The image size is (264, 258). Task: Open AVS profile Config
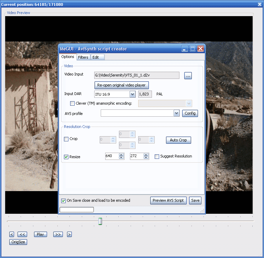coord(190,113)
